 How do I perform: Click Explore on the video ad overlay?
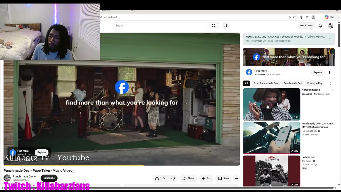pos(42,153)
